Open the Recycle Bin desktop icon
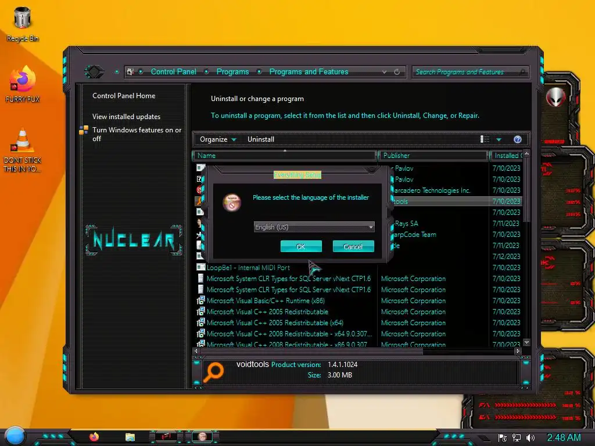The image size is (595, 446). coord(22,23)
